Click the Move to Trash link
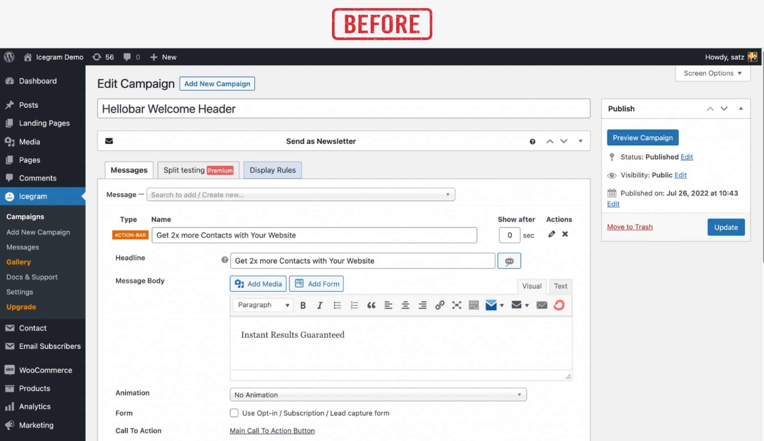Image resolution: width=764 pixels, height=441 pixels. 630,227
